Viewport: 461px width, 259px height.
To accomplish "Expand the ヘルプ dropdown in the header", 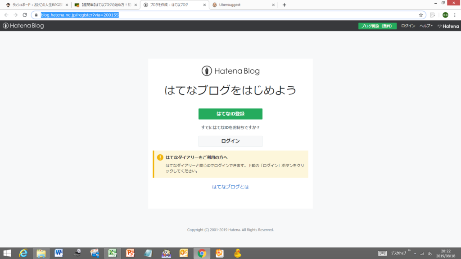I will pyautogui.click(x=426, y=26).
